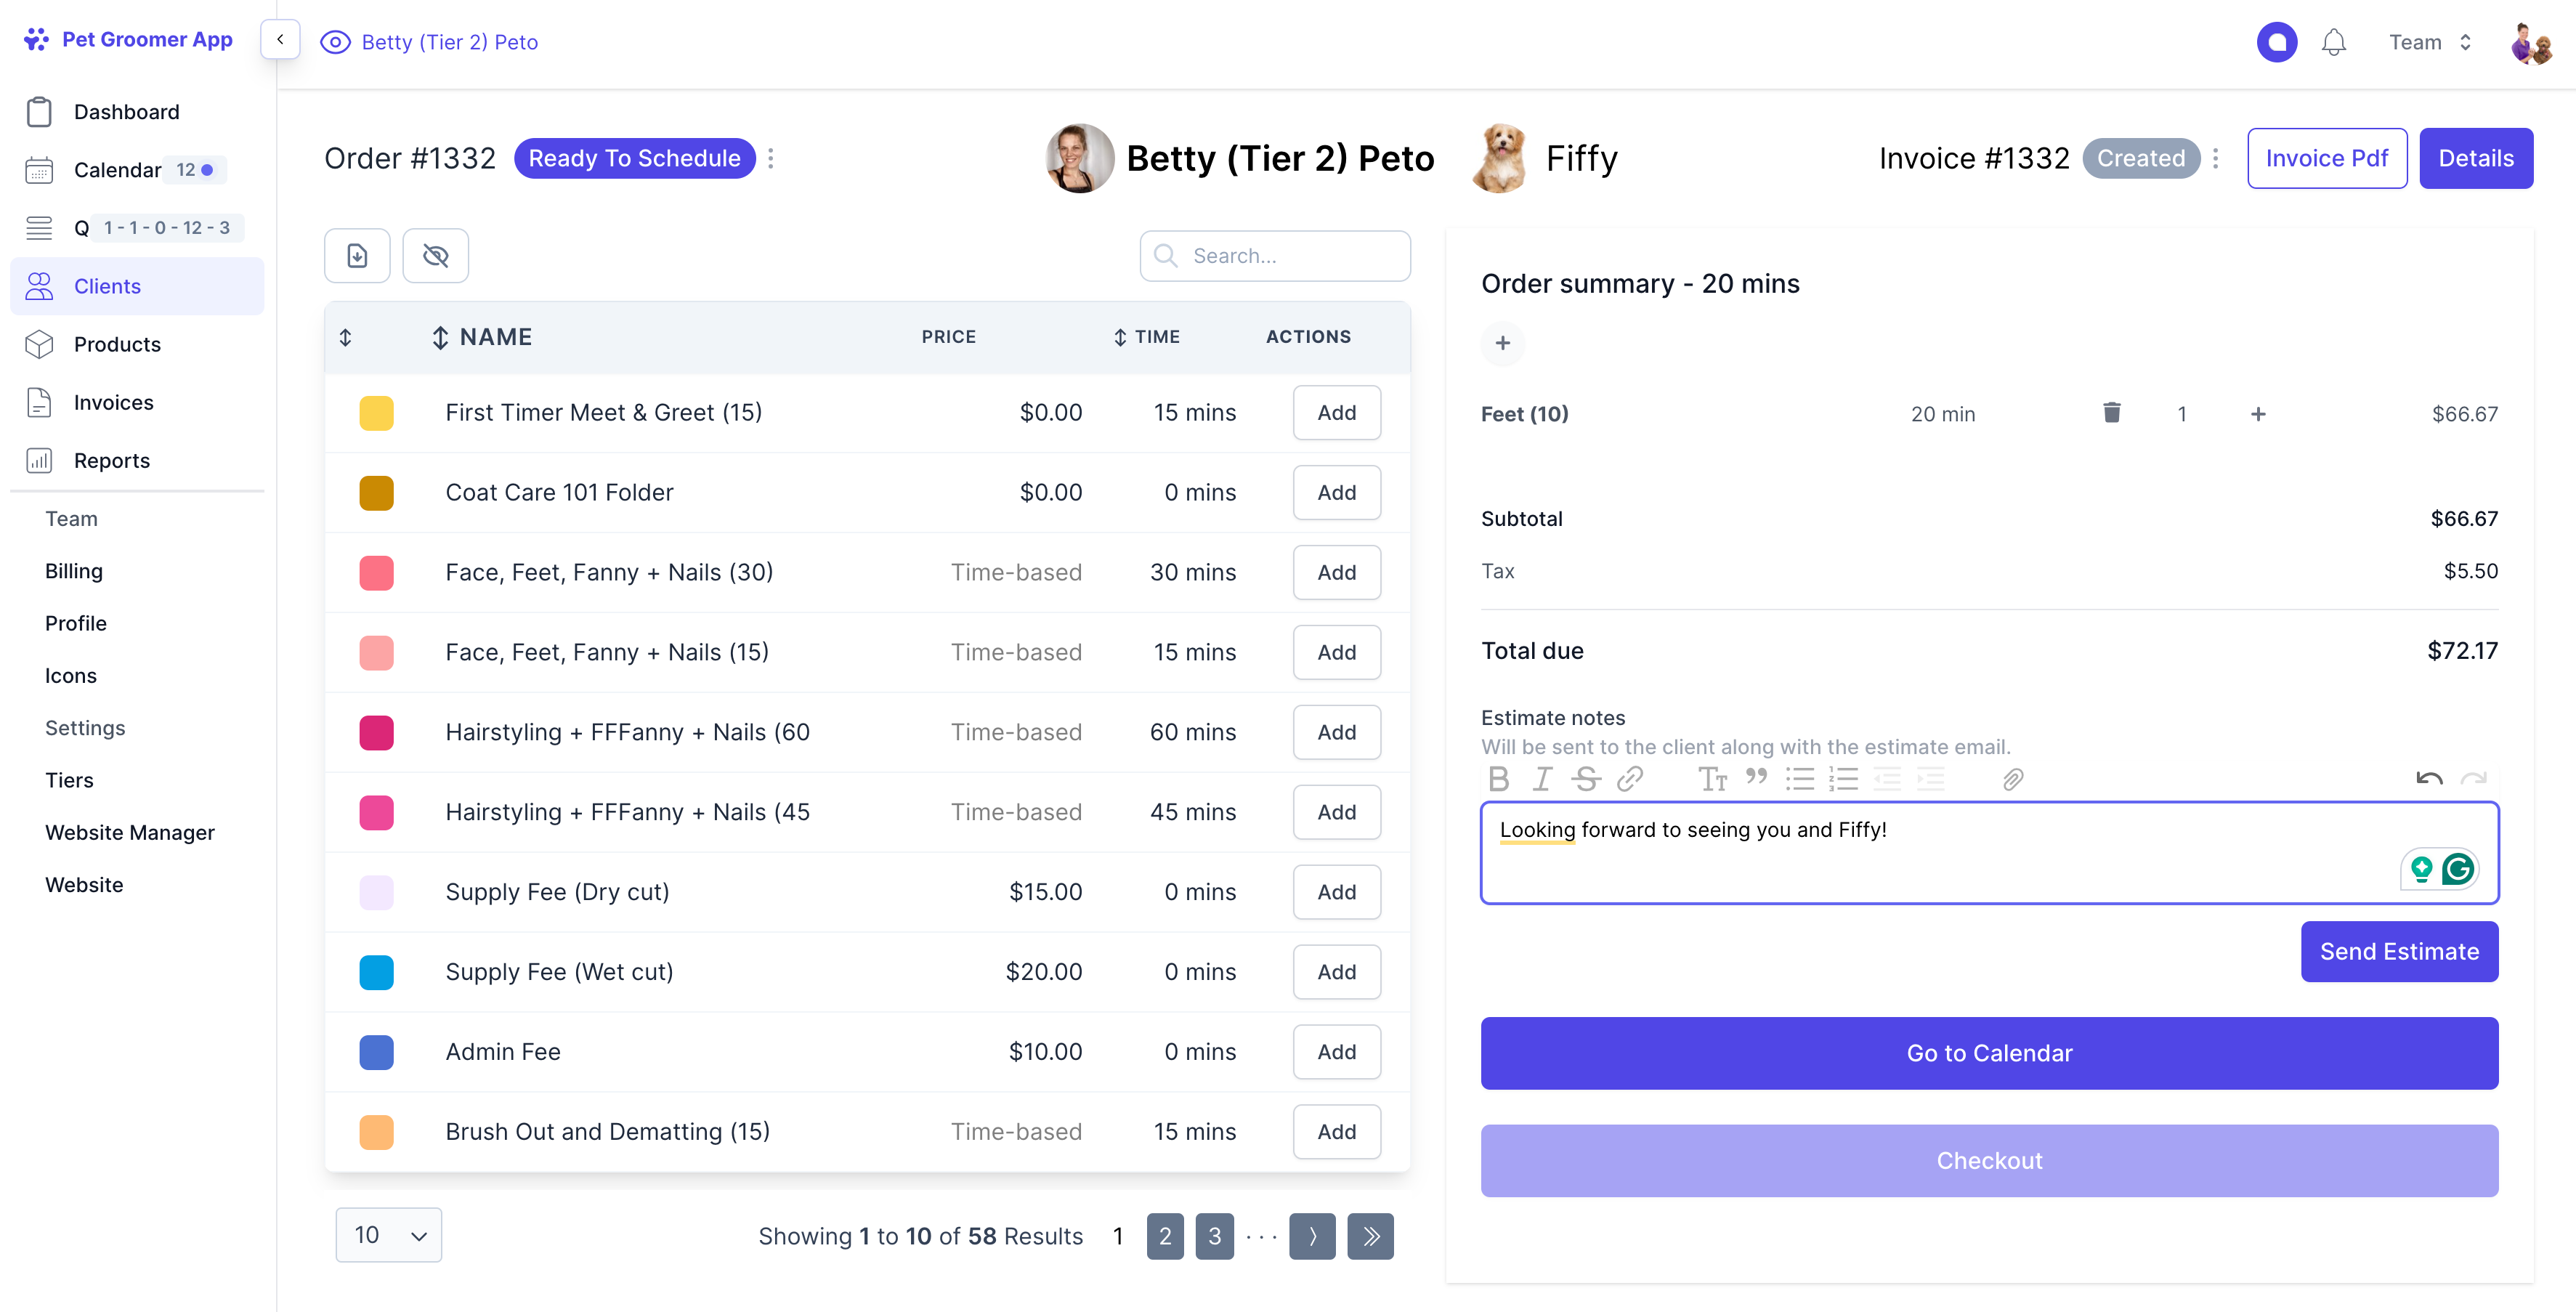This screenshot has height=1312, width=2576.
Task: Toggle hidden items with crossed-eye button
Action: (x=435, y=256)
